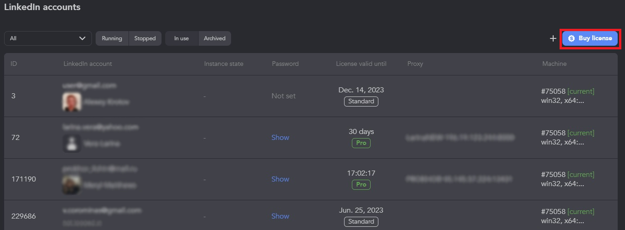Sort by License valid until column header
The image size is (625, 230).
click(x=361, y=64)
